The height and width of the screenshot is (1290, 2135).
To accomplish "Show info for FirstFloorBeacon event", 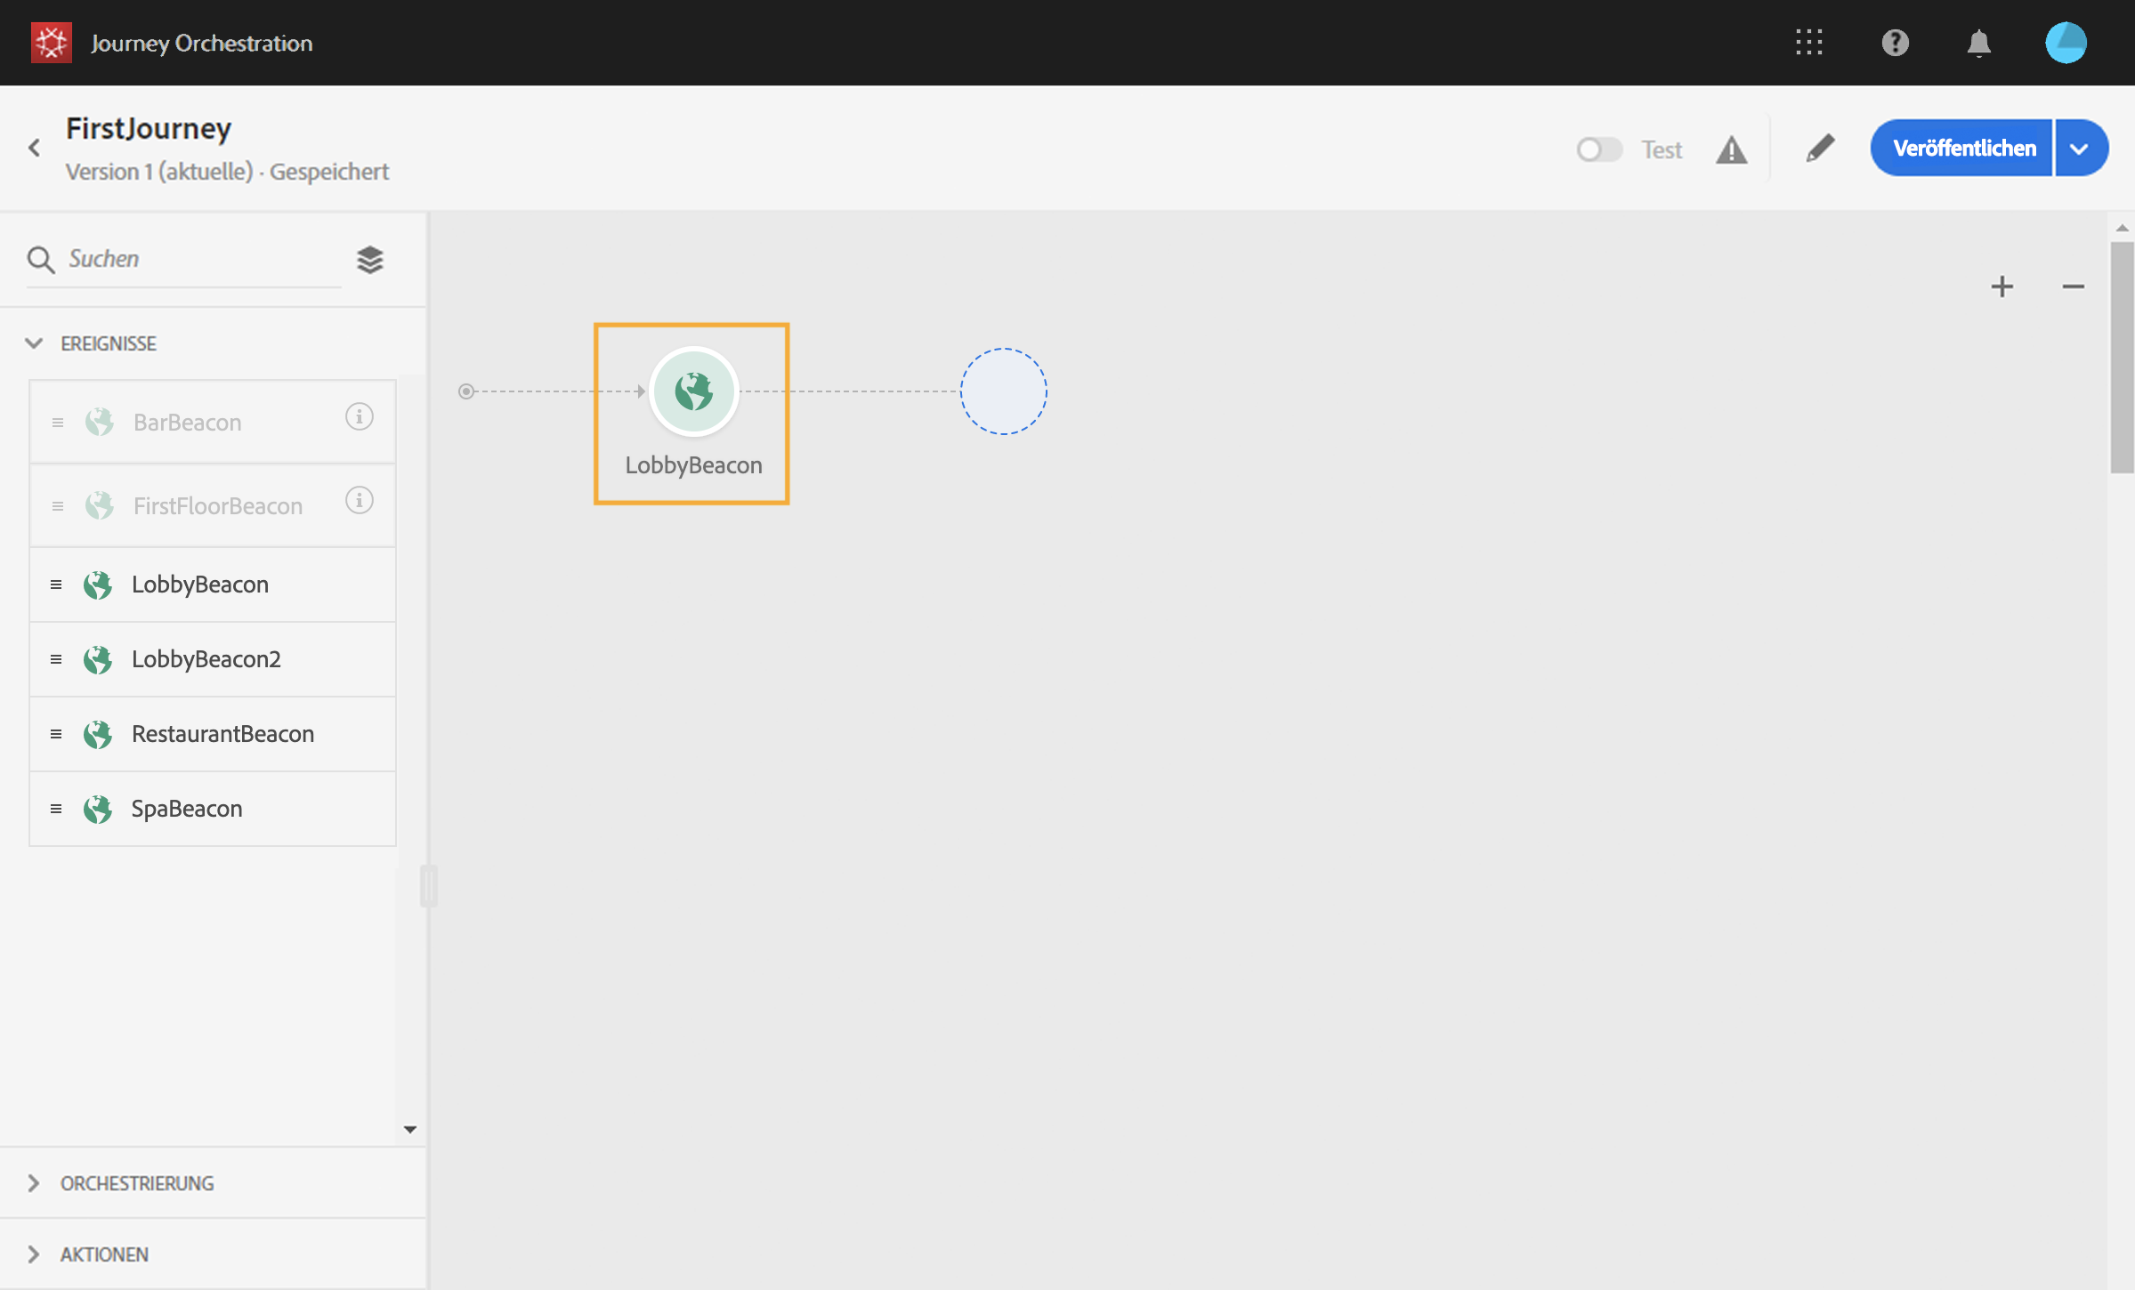I will 360,500.
